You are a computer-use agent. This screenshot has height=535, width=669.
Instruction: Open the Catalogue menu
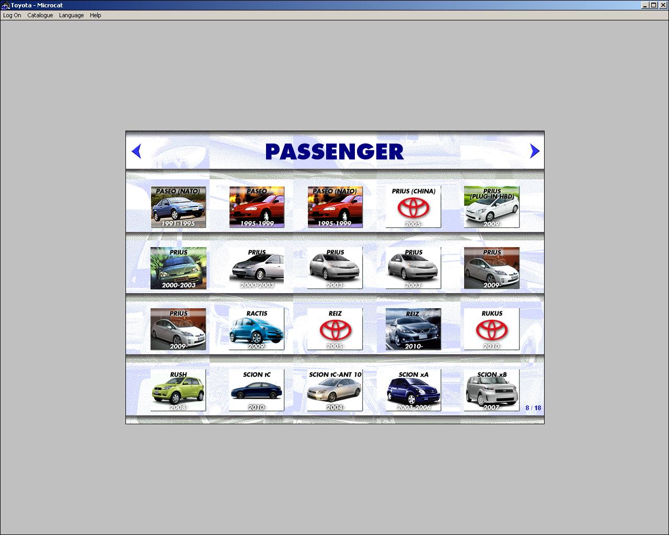click(x=40, y=15)
